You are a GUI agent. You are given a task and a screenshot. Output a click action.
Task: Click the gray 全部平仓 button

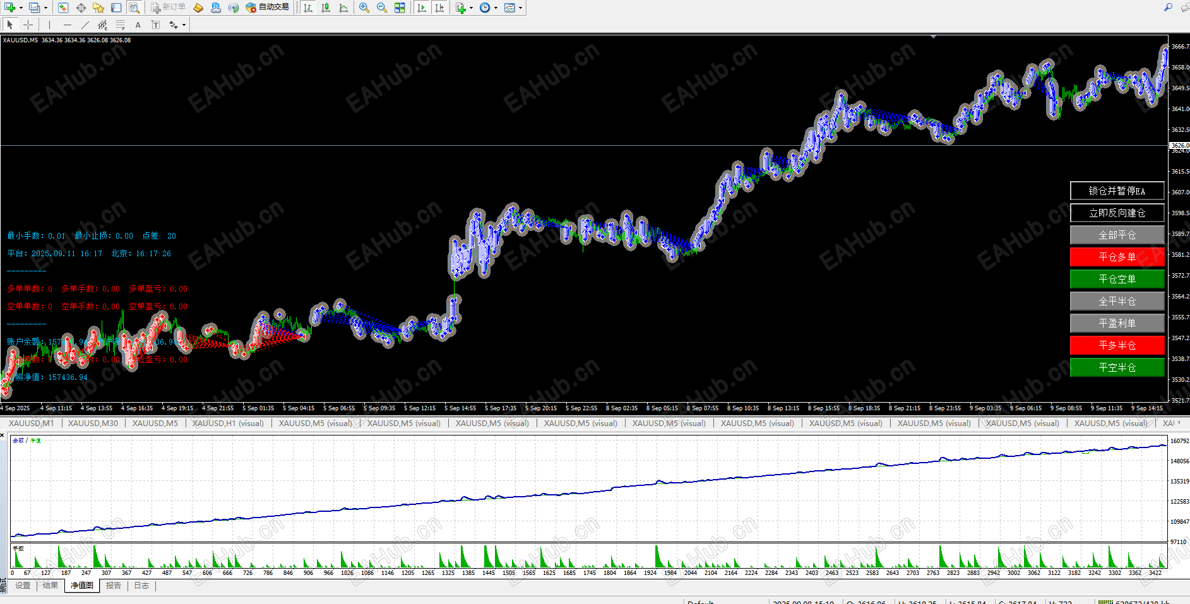(1117, 235)
